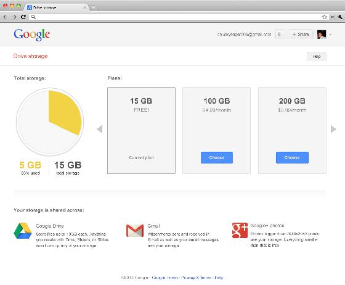
Task: Click the Gmail envelope icon
Action: (x=135, y=231)
